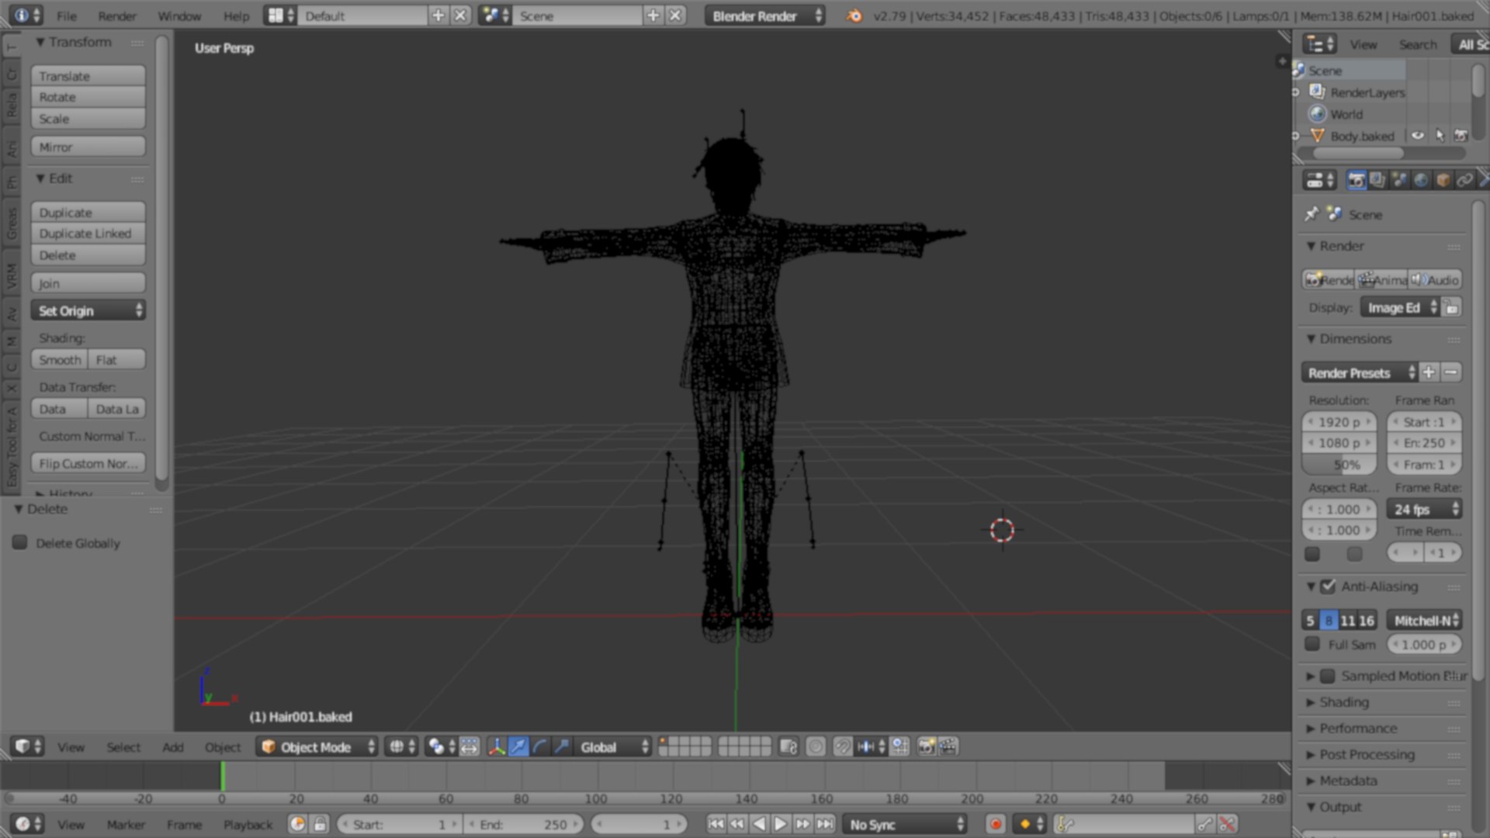Open the No Sync playback dropdown
Screen dimensions: 1490x838
[x=905, y=824]
